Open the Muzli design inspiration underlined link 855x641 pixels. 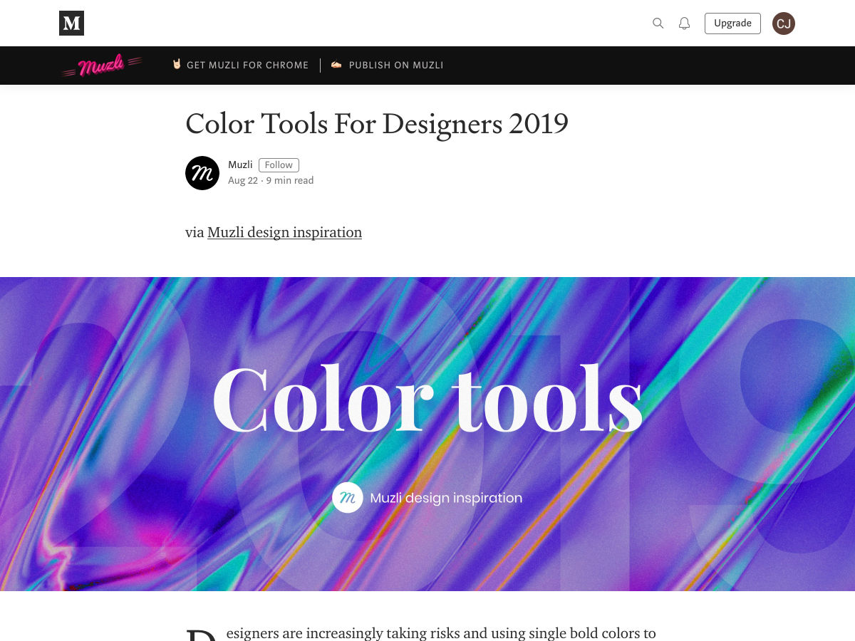tap(284, 232)
